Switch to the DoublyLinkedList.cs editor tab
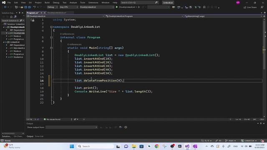Screen dimensions: 267x150 57,13
